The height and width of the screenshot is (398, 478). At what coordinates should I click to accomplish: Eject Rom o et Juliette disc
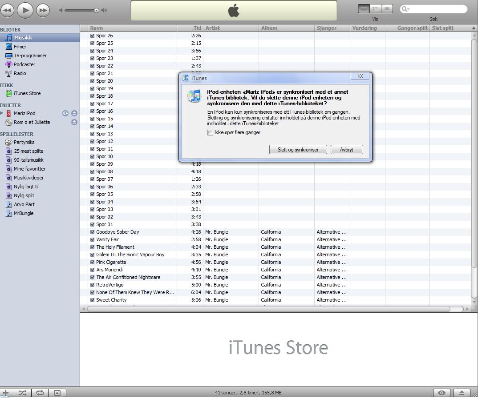(x=74, y=122)
